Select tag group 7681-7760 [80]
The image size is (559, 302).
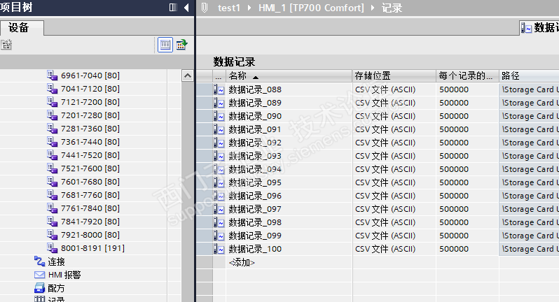pos(90,195)
